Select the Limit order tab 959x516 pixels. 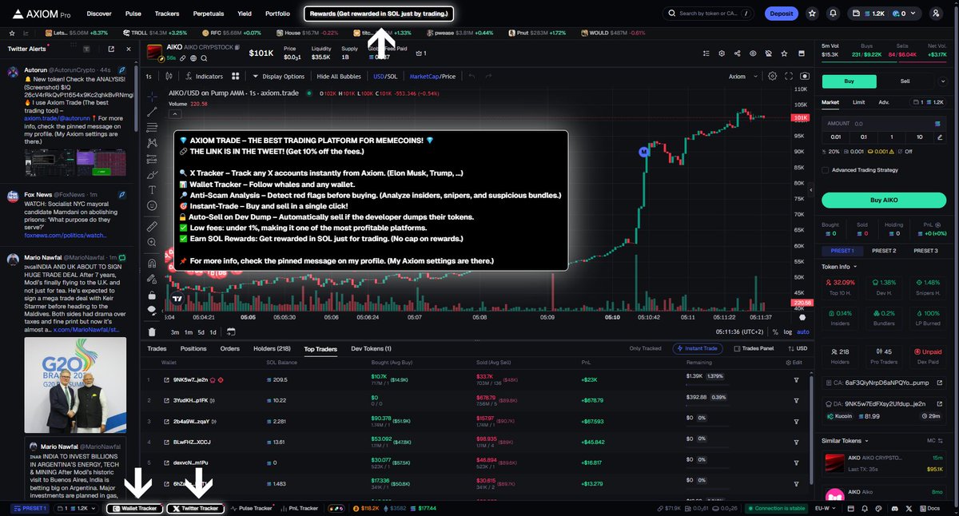coord(858,102)
